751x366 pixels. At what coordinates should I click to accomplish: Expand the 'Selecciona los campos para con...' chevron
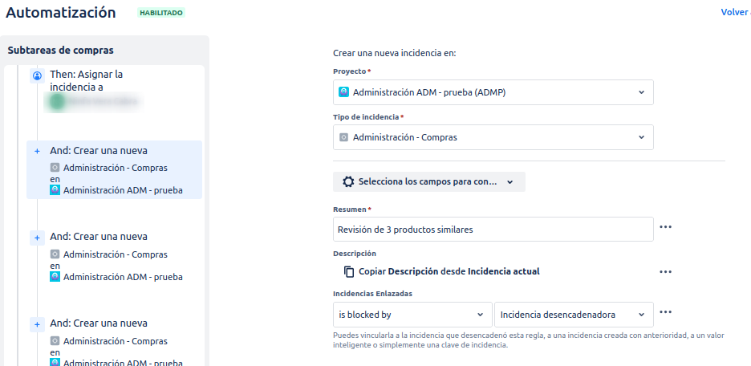[509, 182]
